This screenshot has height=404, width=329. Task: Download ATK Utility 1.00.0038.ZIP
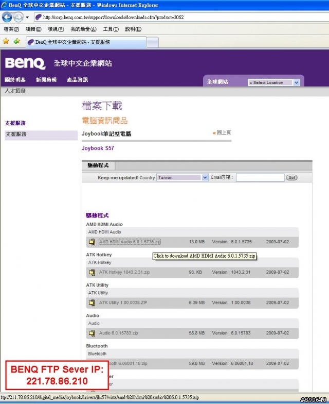[123, 303]
